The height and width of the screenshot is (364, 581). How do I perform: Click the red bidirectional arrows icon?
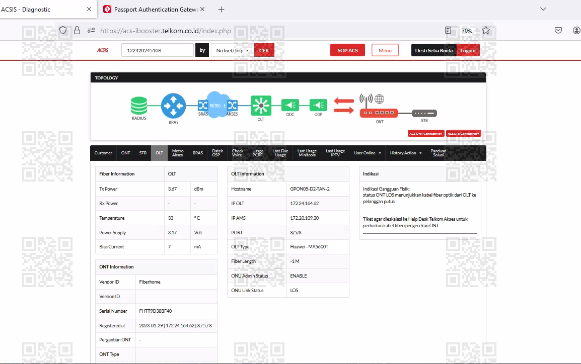(x=343, y=106)
